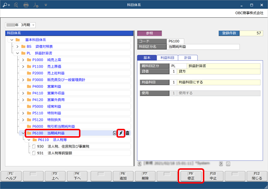Collapse the 基本科目体系 root node

[x=12, y=40]
